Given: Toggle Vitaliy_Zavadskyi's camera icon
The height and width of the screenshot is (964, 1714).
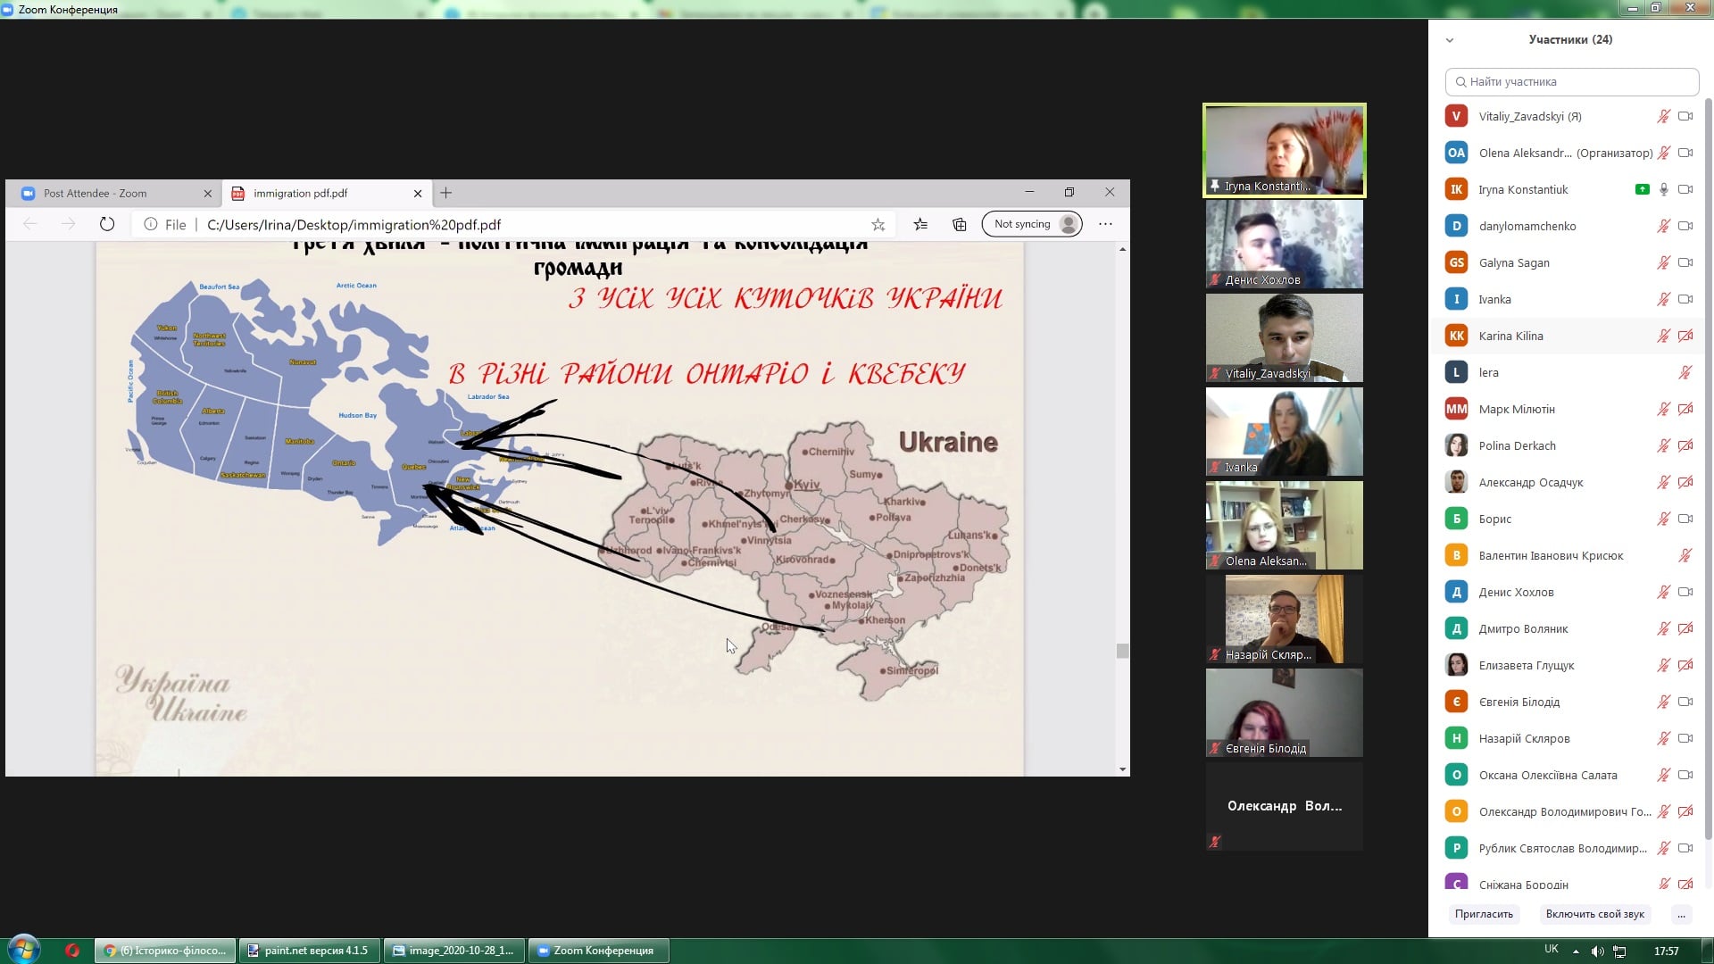Looking at the screenshot, I should 1685,116.
